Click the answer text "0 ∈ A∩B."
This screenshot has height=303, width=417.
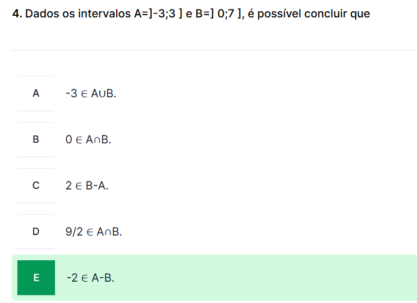click(89, 140)
